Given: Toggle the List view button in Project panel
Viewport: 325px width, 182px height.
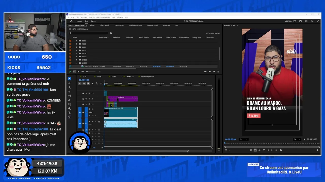Looking at the screenshot, I should click(x=74, y=72).
